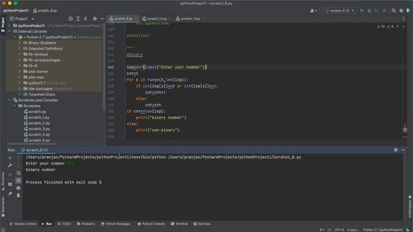Toggle soft-wrap in Run console
The height and width of the screenshot is (232, 413).
click(x=18, y=173)
